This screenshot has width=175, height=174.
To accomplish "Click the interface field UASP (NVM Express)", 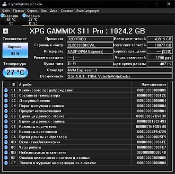I will [90, 52].
